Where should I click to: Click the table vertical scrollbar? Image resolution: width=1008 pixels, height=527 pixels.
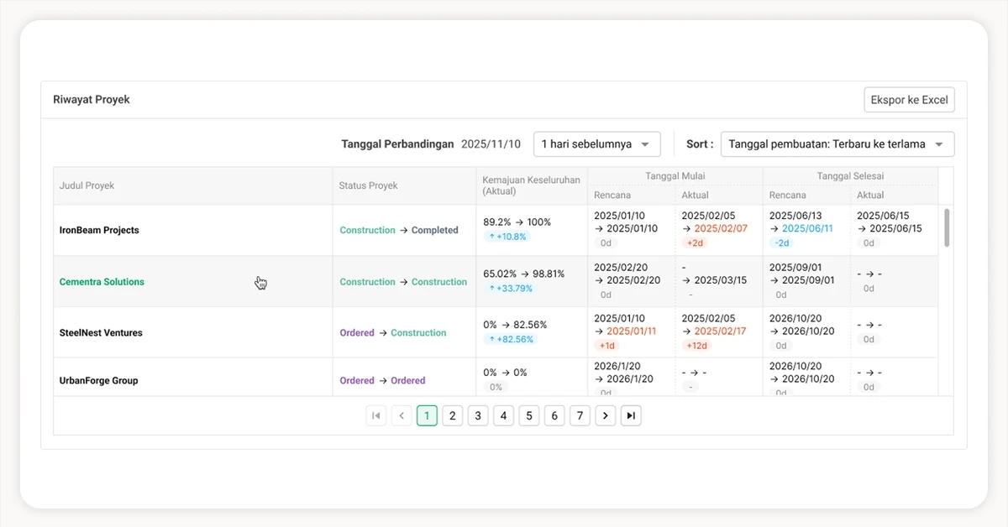coord(948,227)
